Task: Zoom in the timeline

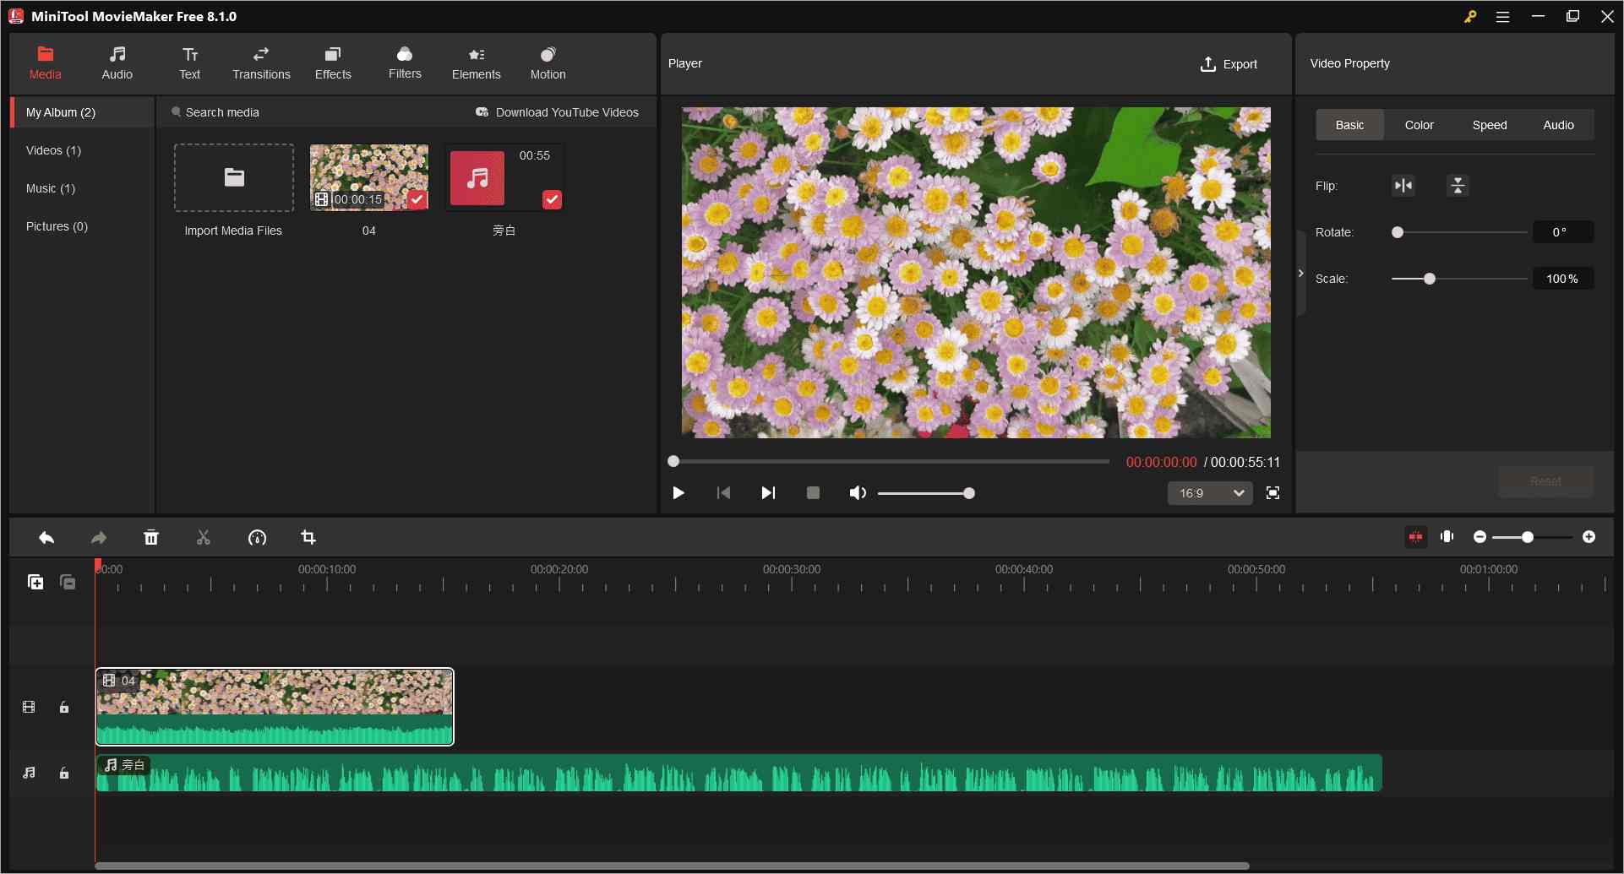Action: point(1589,537)
